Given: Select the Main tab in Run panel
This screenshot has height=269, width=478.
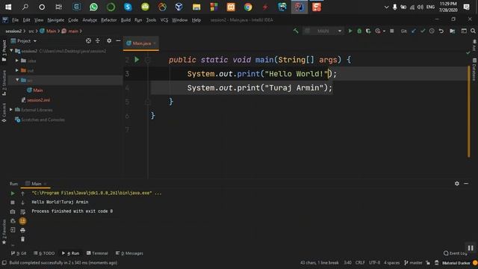Looking at the screenshot, I should [36, 184].
